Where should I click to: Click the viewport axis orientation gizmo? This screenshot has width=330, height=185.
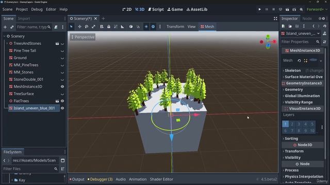(x=268, y=42)
